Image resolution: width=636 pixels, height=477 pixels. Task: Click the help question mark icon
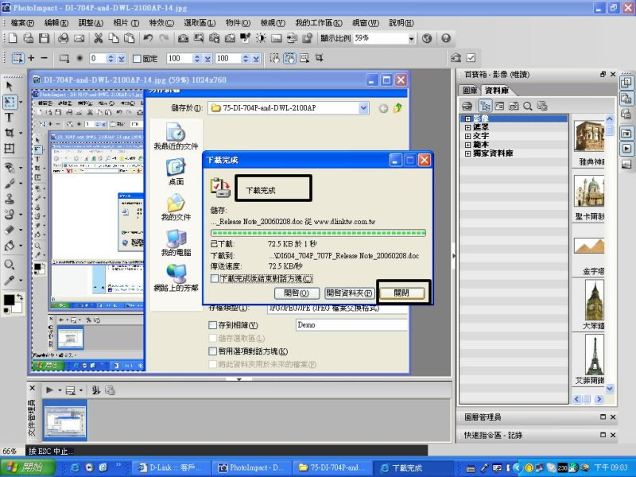446,38
